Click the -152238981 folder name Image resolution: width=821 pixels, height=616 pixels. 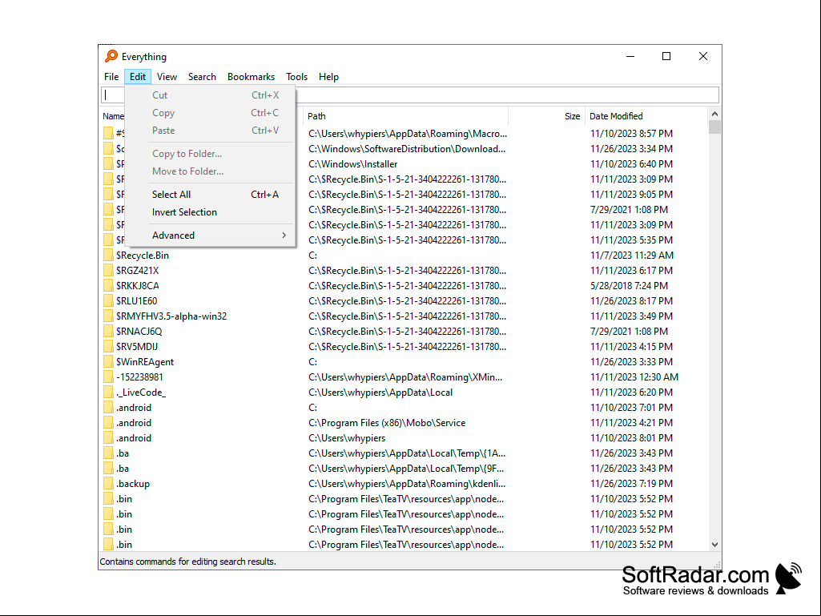click(139, 376)
